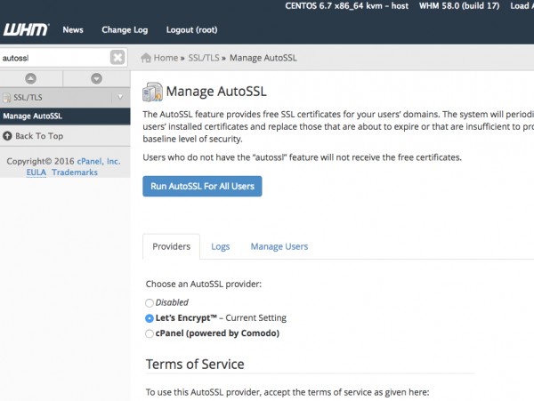Open the cPanel, Inc. link
534x401 pixels.
(99, 161)
